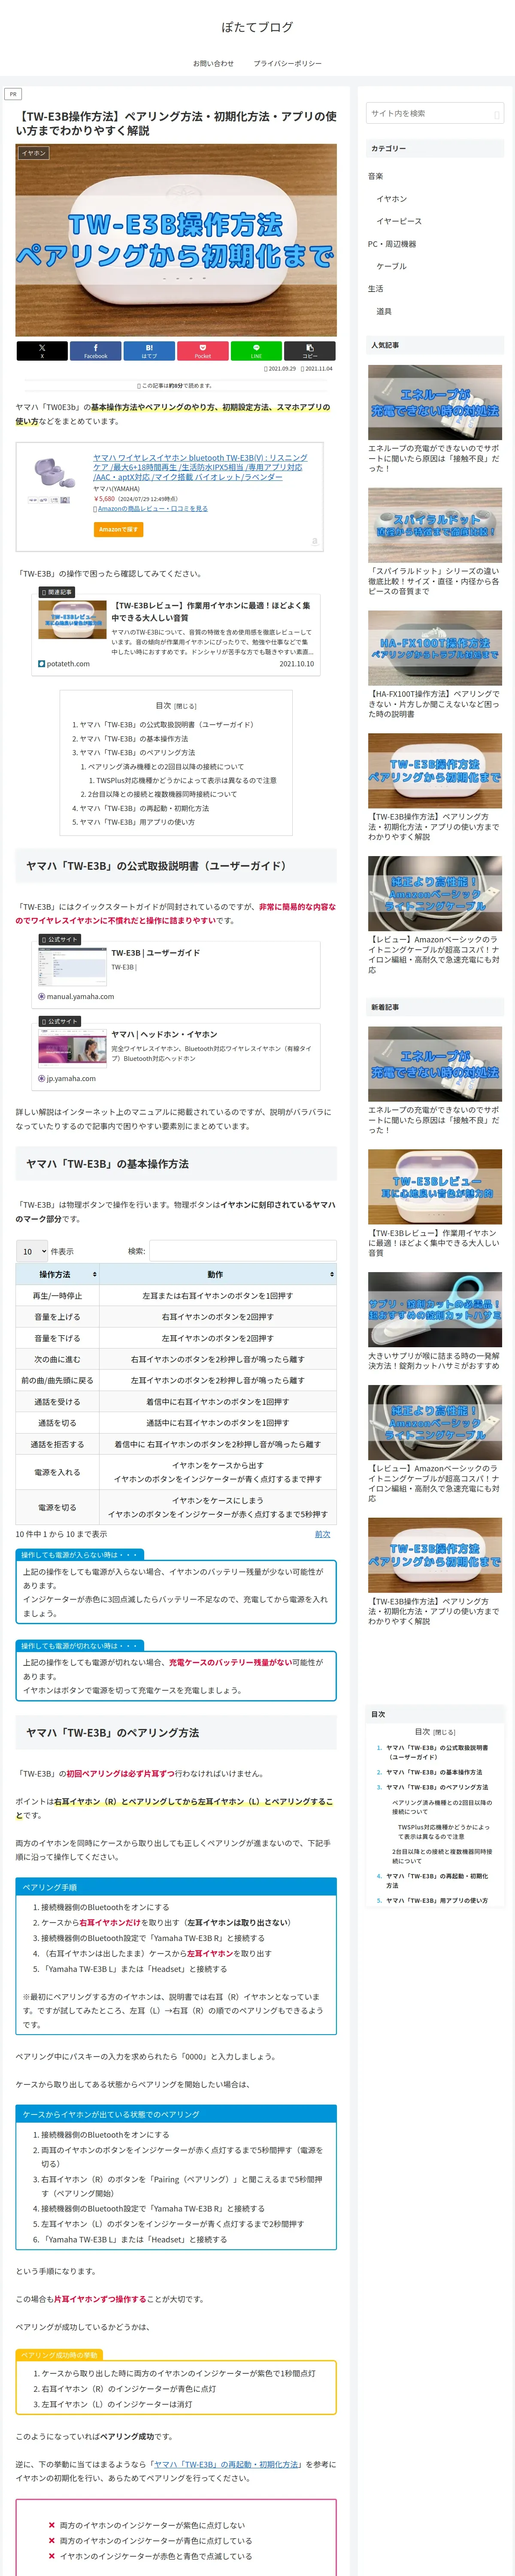The image size is (515, 2576).
Task: Open the 道具 subcategory
Action: pos(384,311)
